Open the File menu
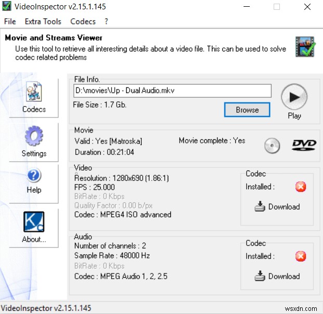The height and width of the screenshot is (314, 323). tap(10, 21)
